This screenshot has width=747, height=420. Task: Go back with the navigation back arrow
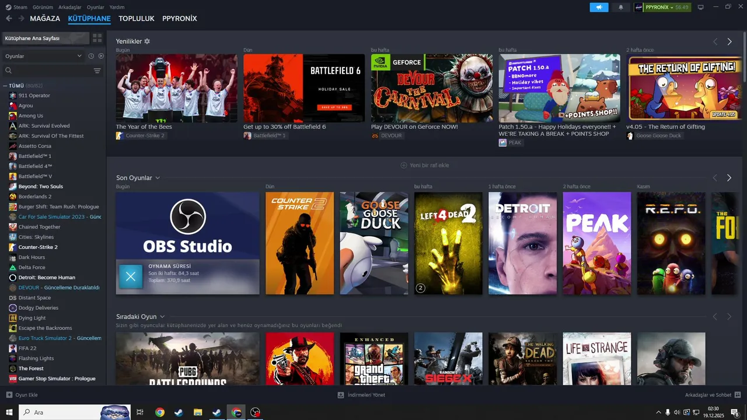point(8,19)
